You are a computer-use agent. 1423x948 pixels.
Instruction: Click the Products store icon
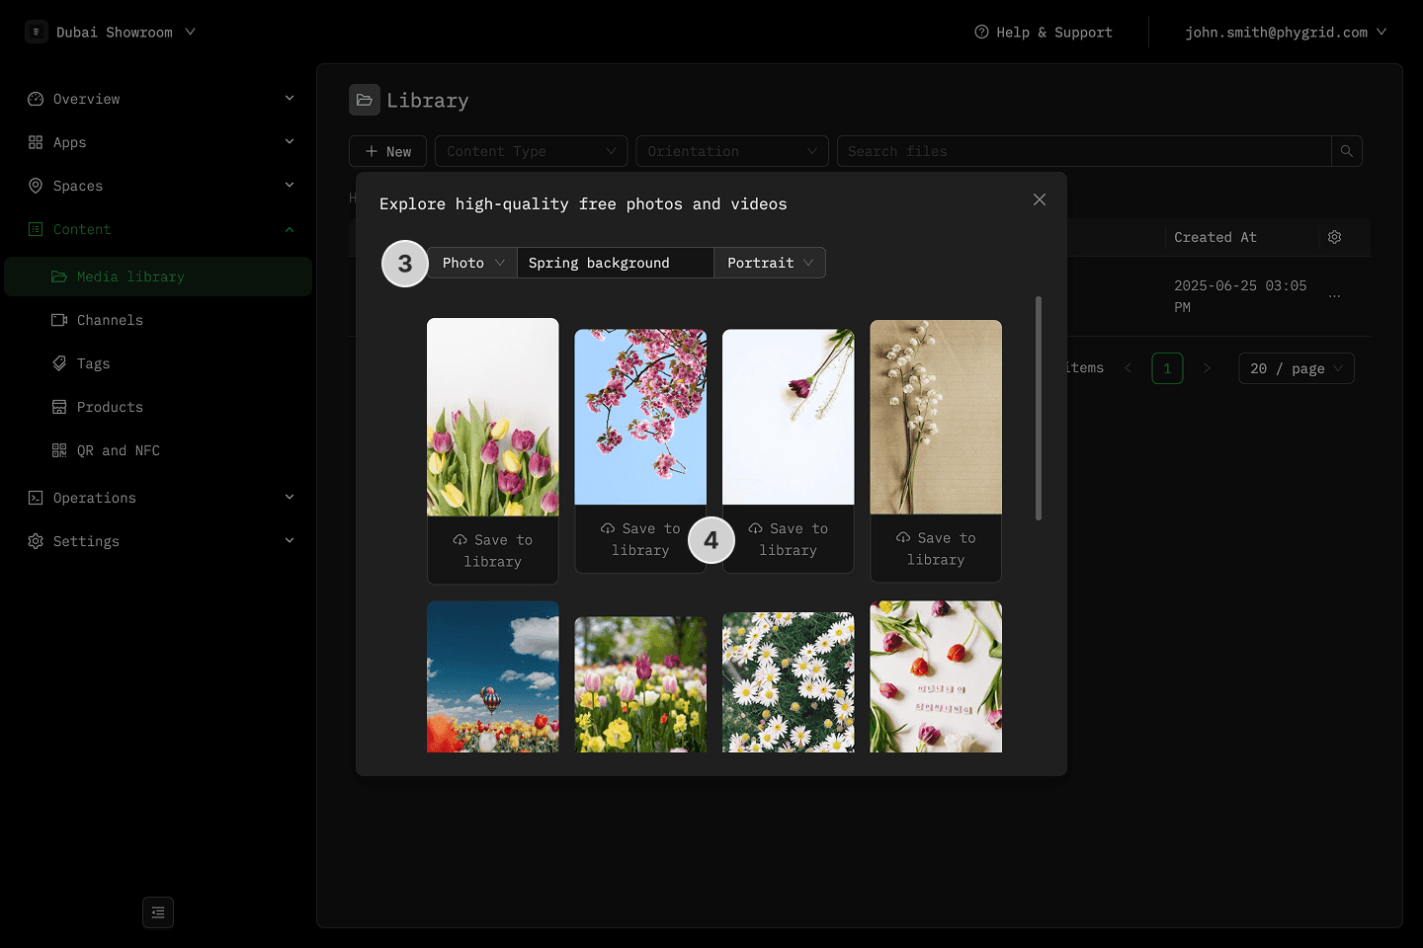coord(59,407)
